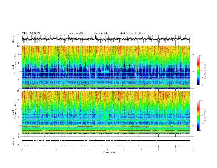Click the ch.3 black signal trace
217x168 pixels.
click(x=106, y=141)
